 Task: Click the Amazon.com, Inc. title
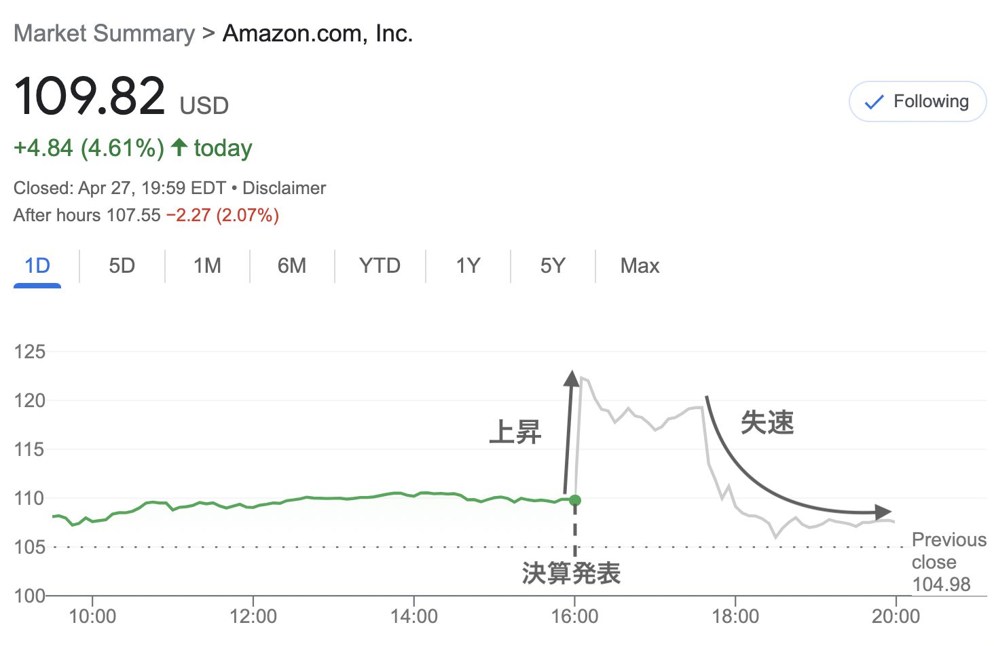click(x=318, y=33)
